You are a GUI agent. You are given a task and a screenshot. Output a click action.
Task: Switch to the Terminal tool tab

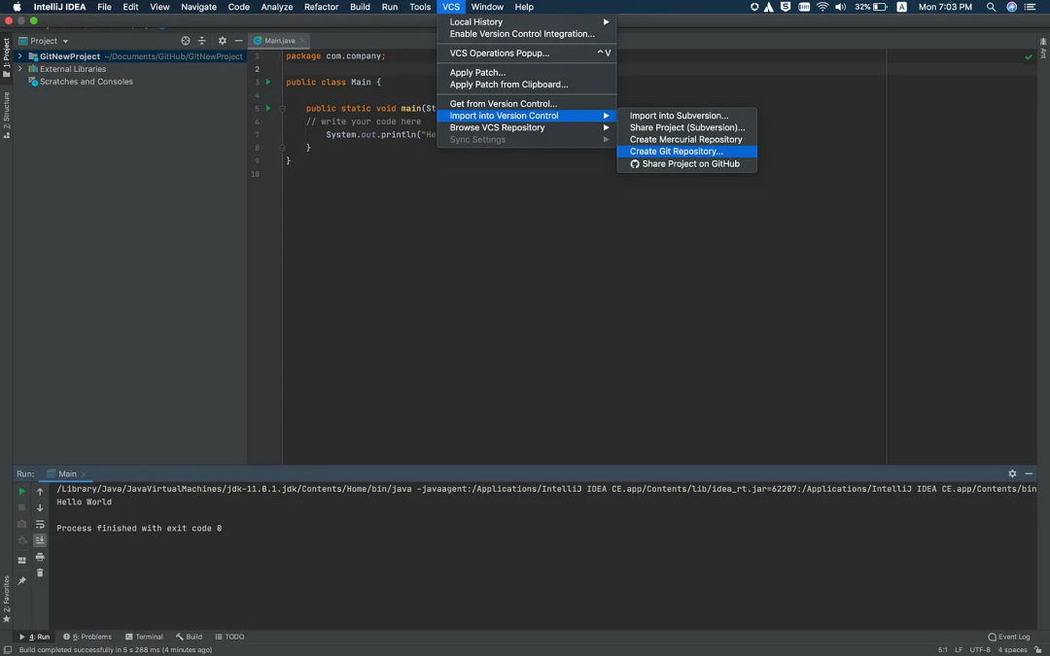(144, 637)
